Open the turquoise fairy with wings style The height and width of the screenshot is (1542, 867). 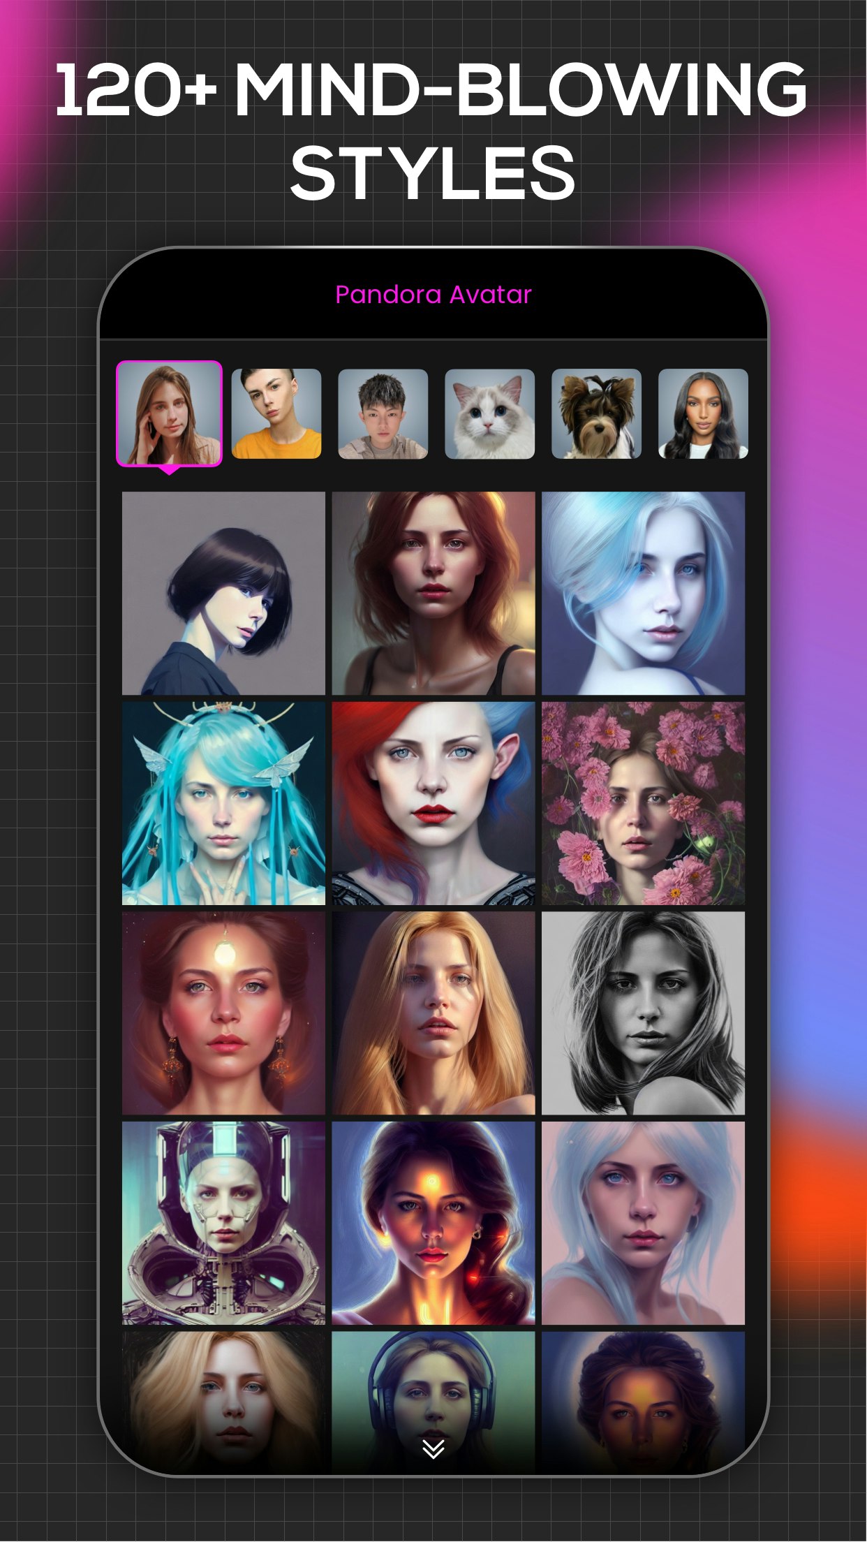pyautogui.click(x=223, y=803)
